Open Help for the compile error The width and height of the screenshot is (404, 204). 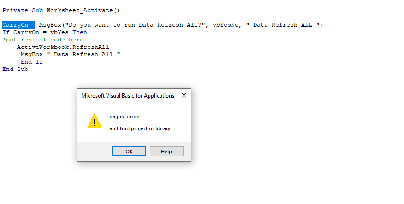(x=166, y=151)
